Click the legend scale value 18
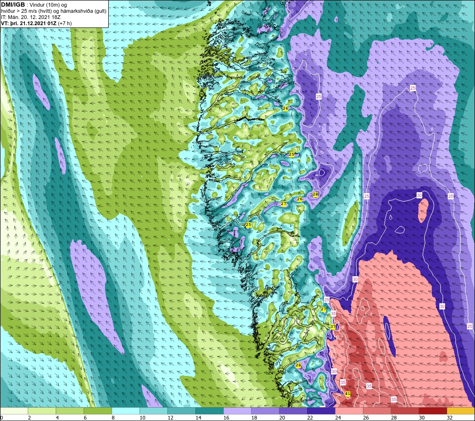This screenshot has height=421, width=475. [x=254, y=418]
